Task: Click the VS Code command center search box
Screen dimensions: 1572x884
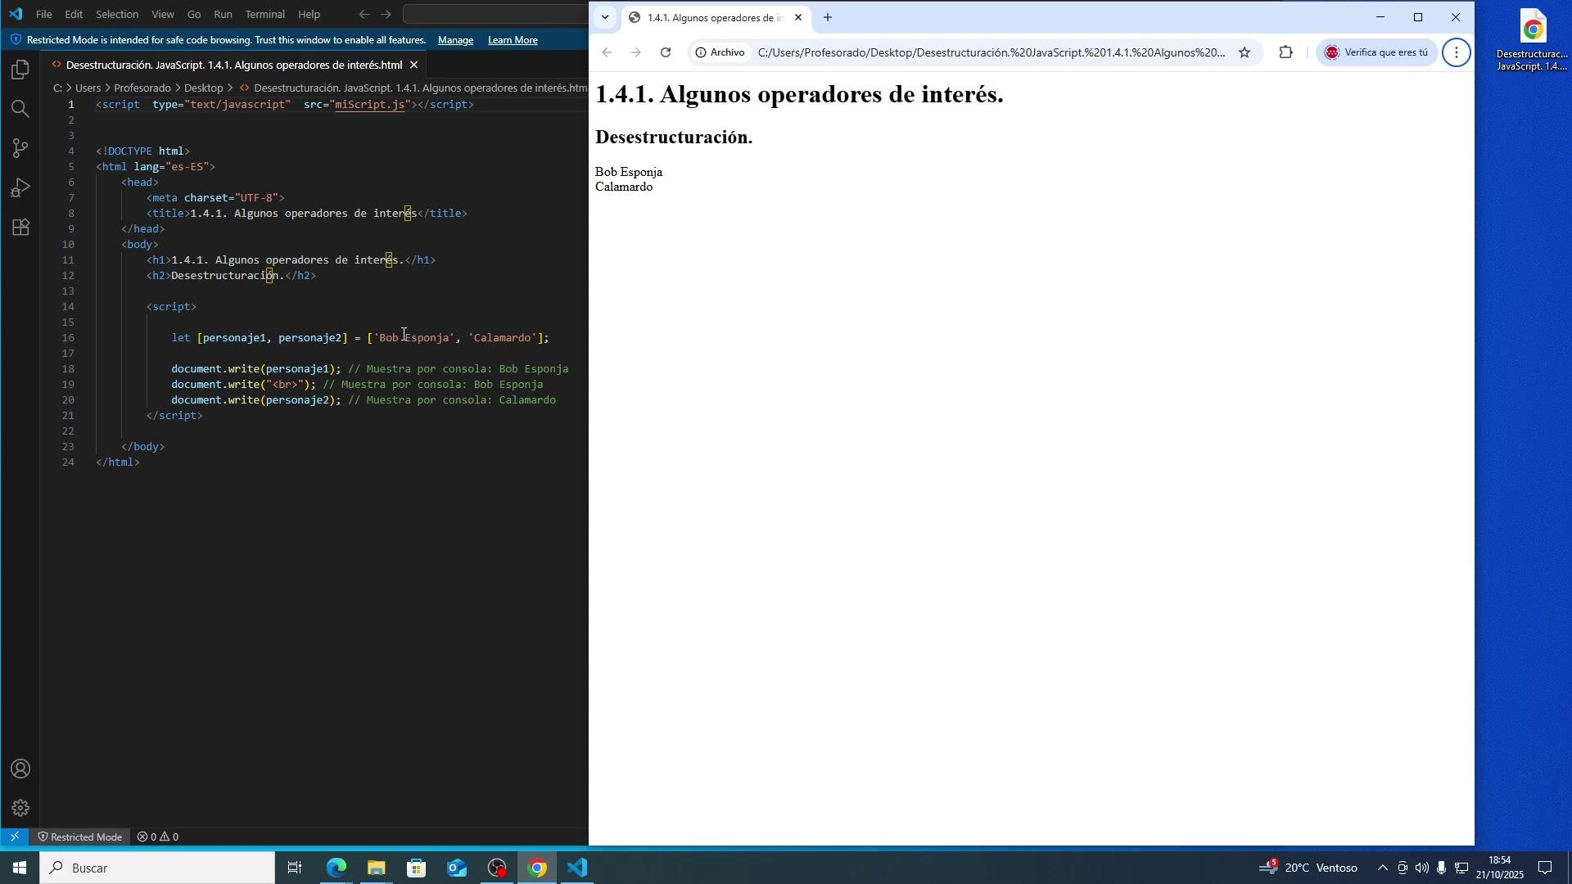Action: 495,14
